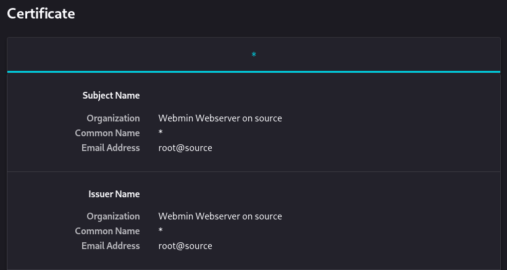Click the Organization label under Issuer Name
The width and height of the screenshot is (507, 270).
click(113, 216)
